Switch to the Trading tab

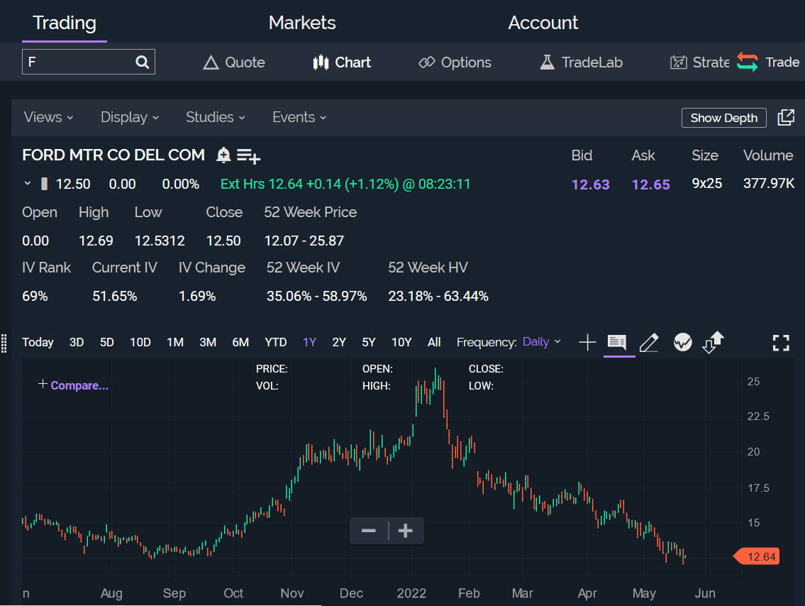65,23
